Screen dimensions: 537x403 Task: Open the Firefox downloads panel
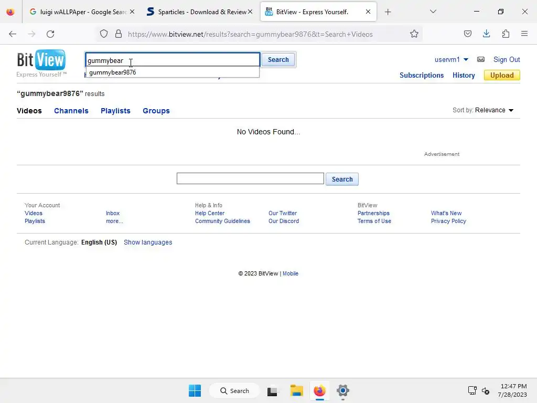click(x=486, y=34)
